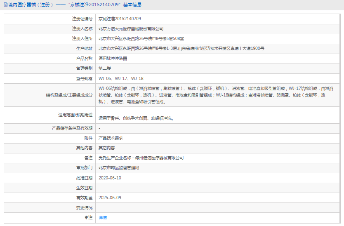Click the 变更情况 row label
Viewport: 344px width, 226px height.
[84, 207]
